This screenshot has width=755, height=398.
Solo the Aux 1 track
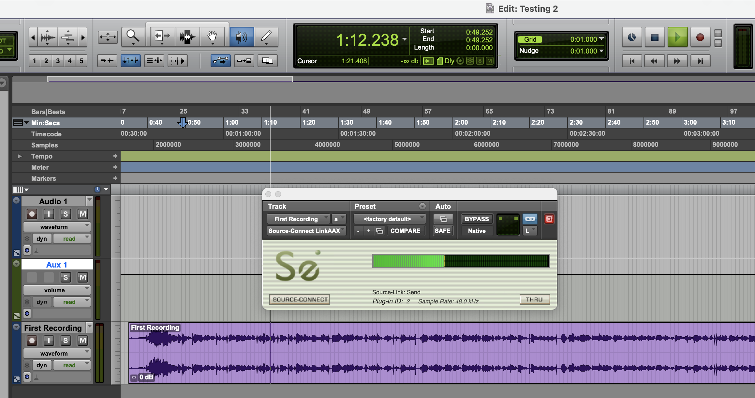pos(66,277)
